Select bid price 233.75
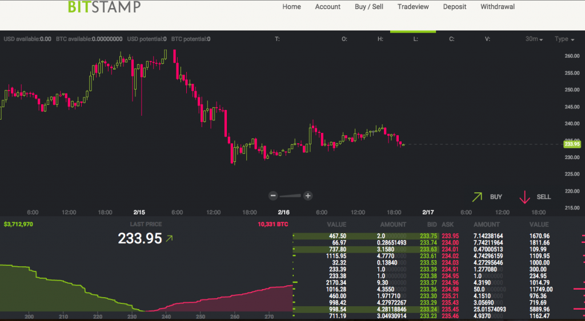This screenshot has height=321, width=585. point(428,236)
